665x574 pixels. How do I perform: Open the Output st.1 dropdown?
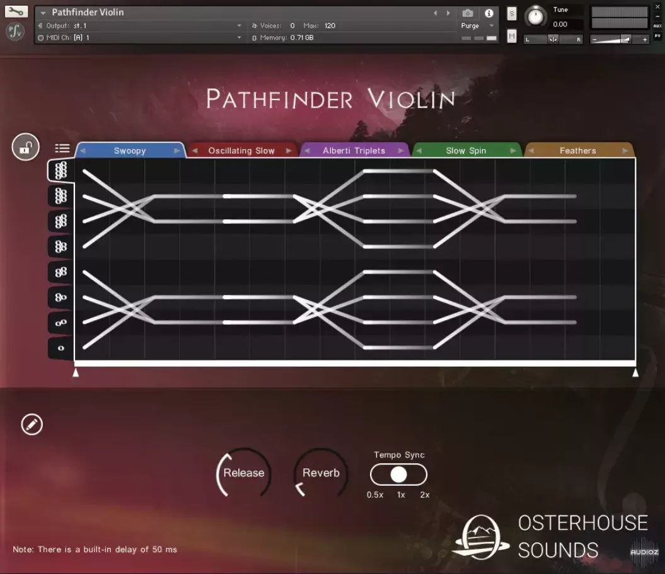pos(140,26)
